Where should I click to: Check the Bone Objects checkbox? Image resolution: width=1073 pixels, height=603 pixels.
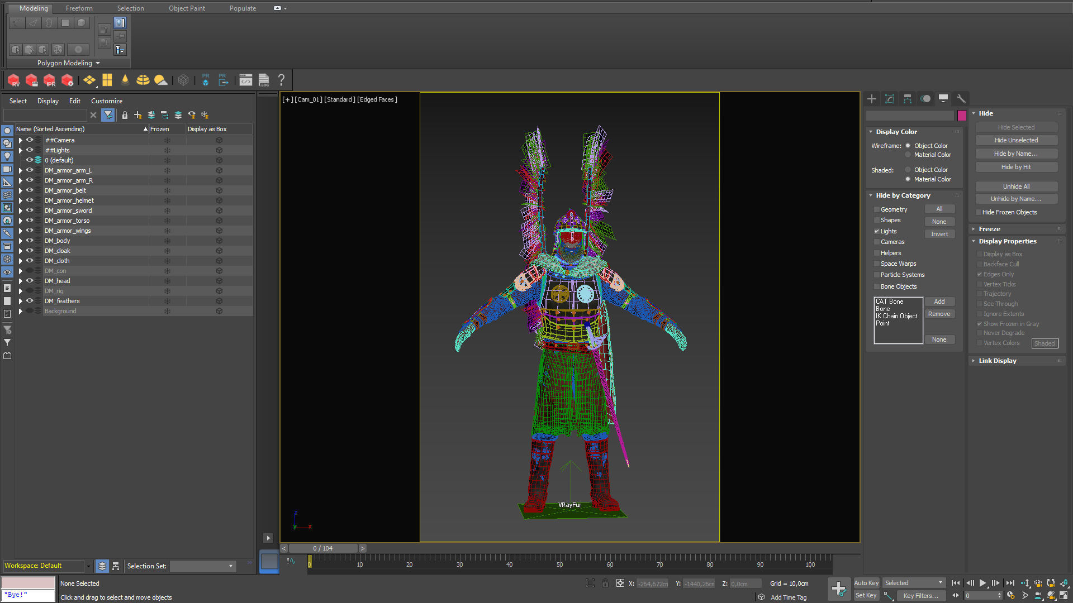click(x=877, y=287)
